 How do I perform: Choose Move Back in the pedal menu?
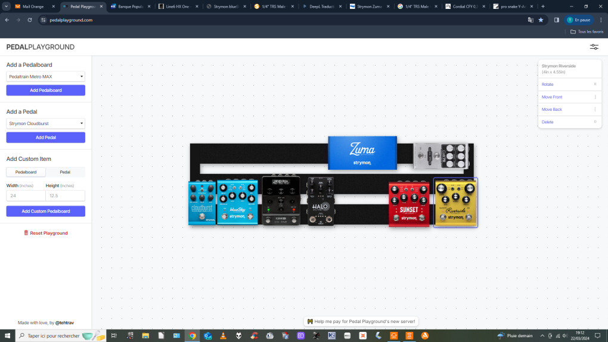[569, 110]
